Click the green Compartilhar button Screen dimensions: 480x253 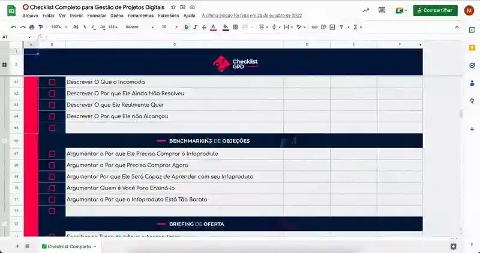tap(435, 10)
